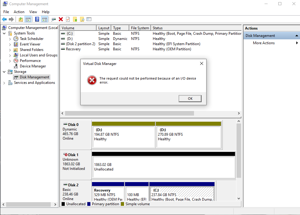Click the Local Users and Groups icon

coord(16,55)
